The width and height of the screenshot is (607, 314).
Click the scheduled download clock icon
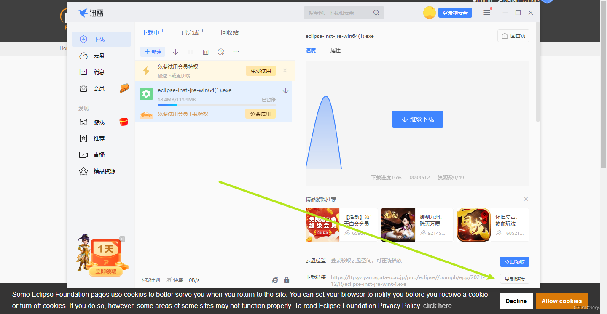pos(221,52)
